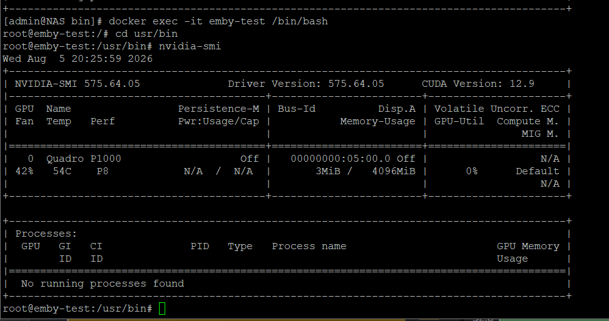This screenshot has width=609, height=321.
Task: Click the 'GPU-Util' header
Action: [459, 121]
